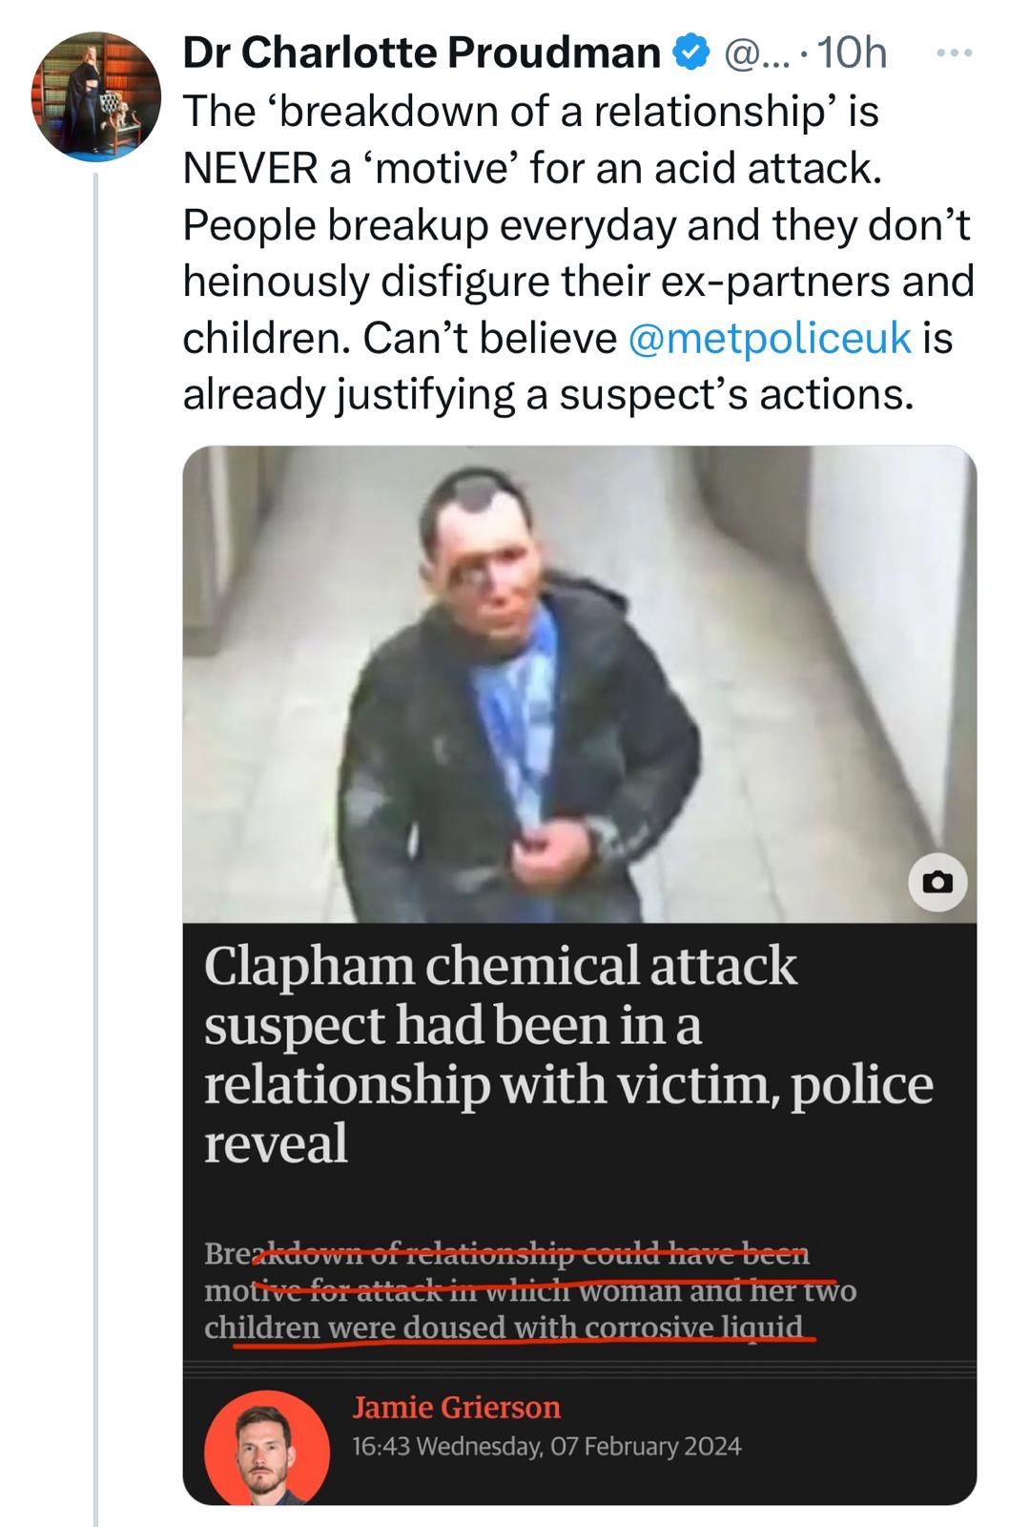Open the CCTV suspect photo

pyautogui.click(x=580, y=684)
